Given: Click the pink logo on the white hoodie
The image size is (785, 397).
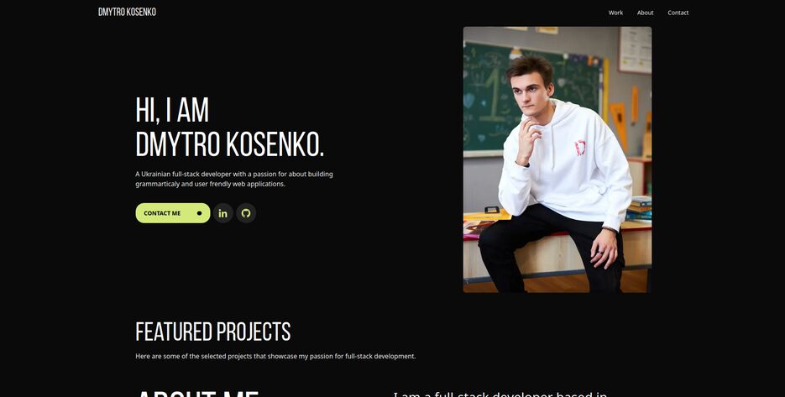Looking at the screenshot, I should pos(580,148).
